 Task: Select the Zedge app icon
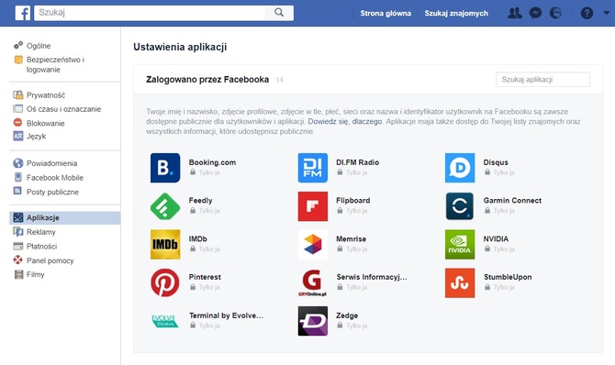[x=313, y=321]
